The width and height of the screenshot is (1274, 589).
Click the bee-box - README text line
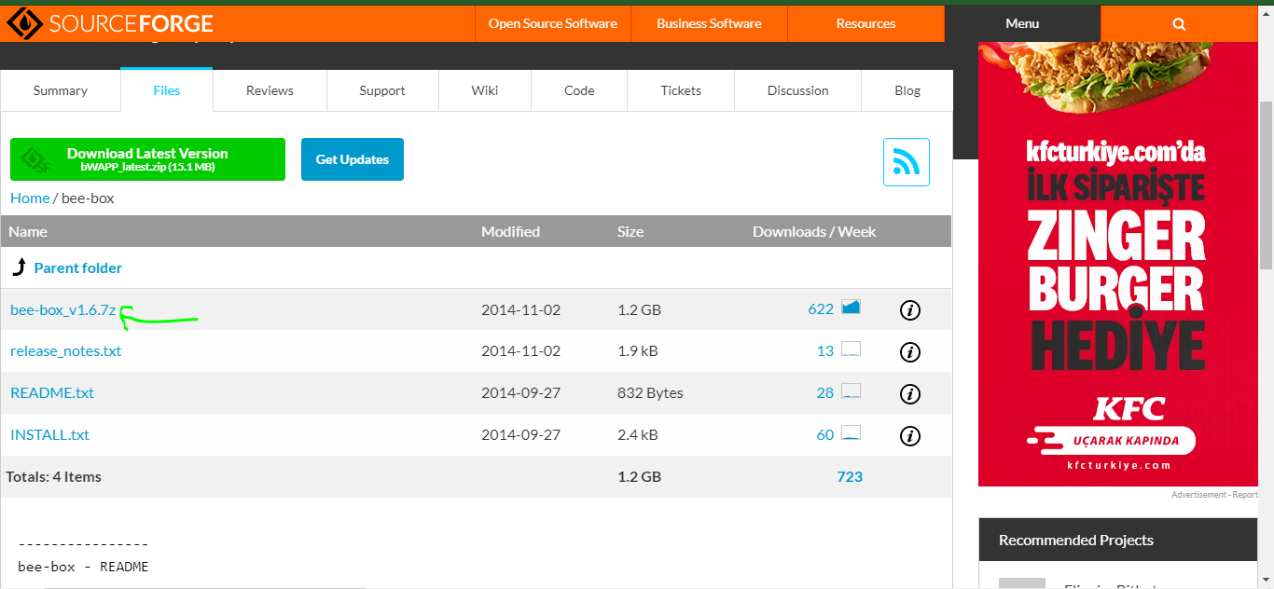[x=83, y=567]
